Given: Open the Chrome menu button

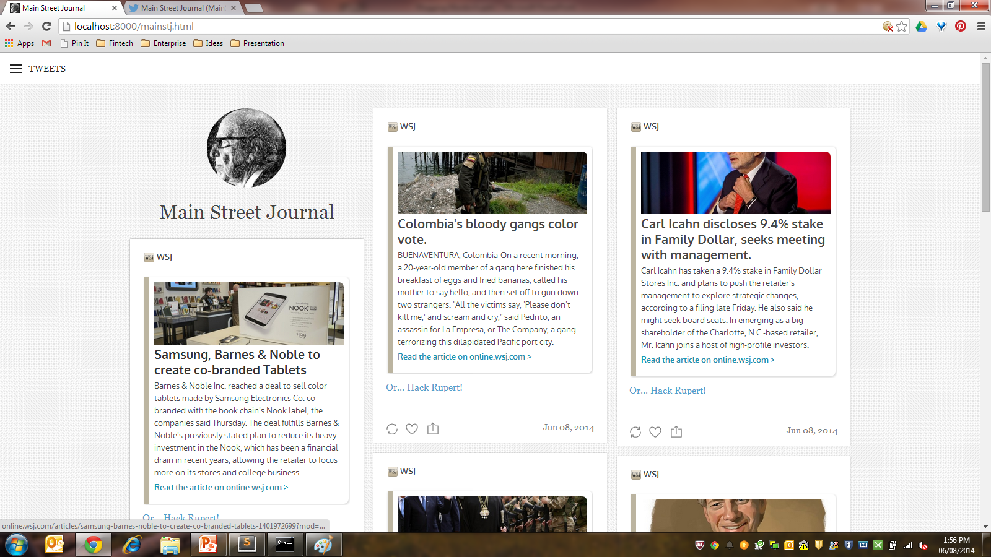Looking at the screenshot, I should [981, 26].
